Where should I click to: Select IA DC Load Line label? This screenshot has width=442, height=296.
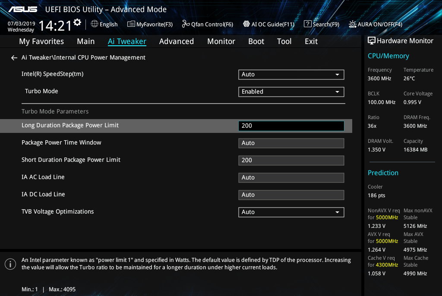(43, 194)
